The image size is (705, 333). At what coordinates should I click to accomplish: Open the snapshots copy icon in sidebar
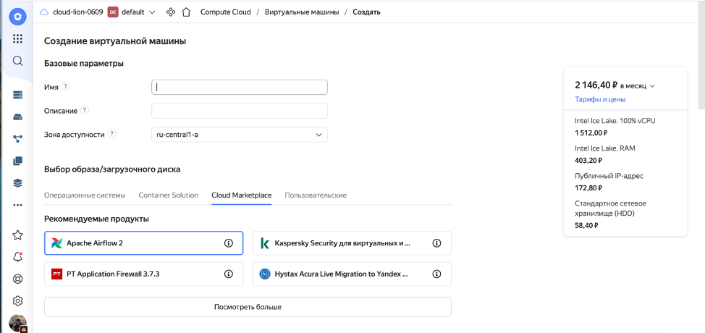click(x=17, y=161)
